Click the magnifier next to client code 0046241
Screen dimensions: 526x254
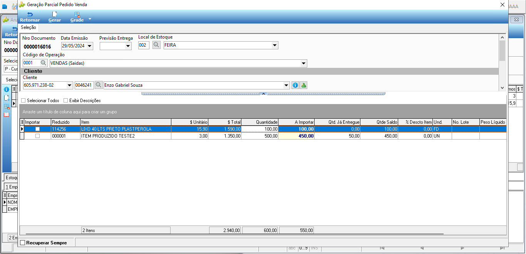click(x=99, y=85)
